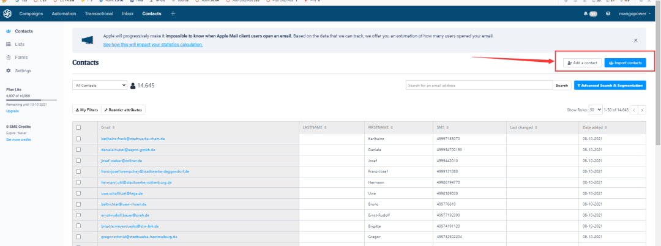Open contact gregor.schmid@stadtwerke-hammelburg.de
The width and height of the screenshot is (661, 246).
(139, 237)
